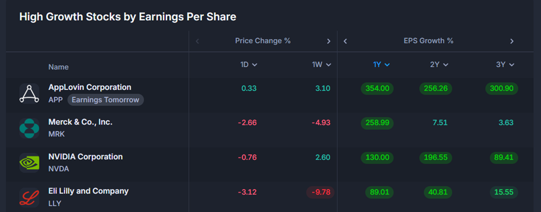541x212 pixels.
Task: Show previous EPS Growth % columns arrow
Action: tap(345, 41)
